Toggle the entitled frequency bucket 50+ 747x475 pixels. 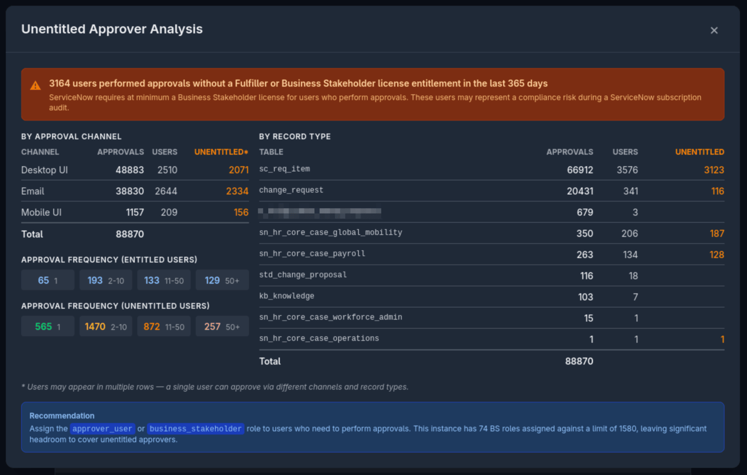[x=222, y=280]
